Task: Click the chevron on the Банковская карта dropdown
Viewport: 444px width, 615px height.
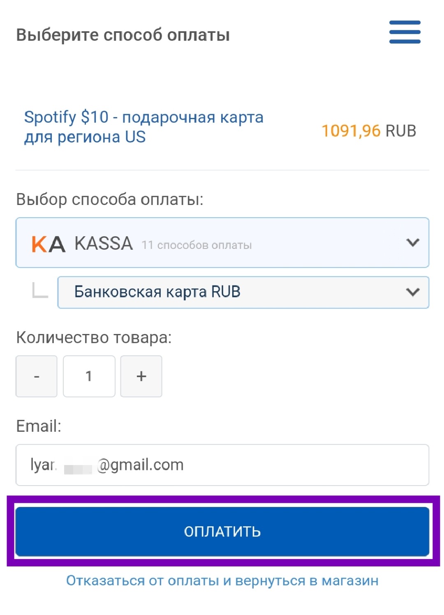Action: tap(412, 292)
